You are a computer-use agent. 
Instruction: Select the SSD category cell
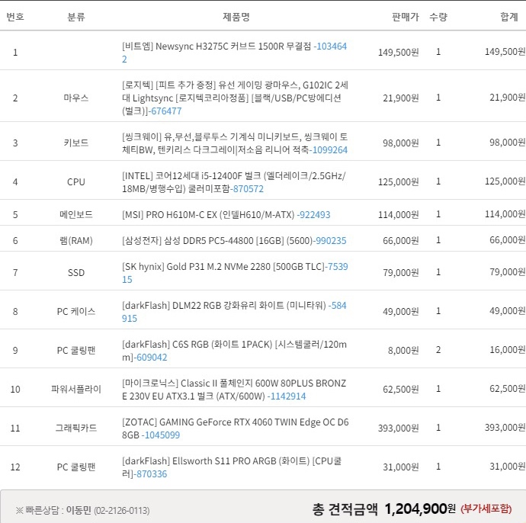click(76, 273)
